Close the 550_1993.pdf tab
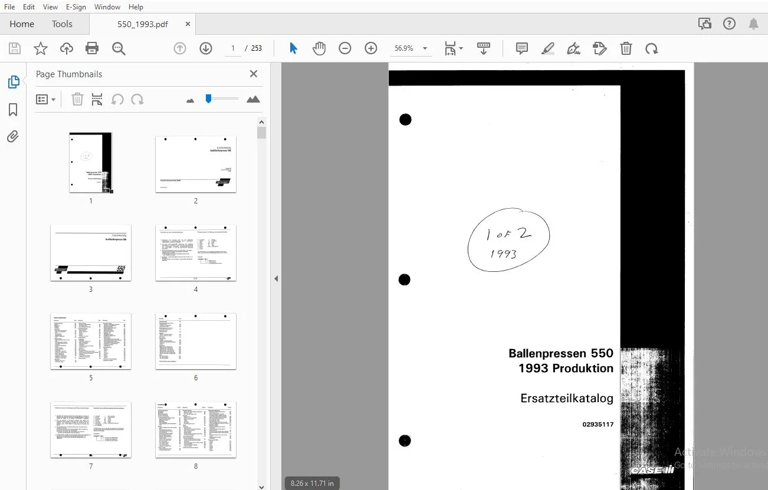The image size is (768, 490). coord(188,24)
